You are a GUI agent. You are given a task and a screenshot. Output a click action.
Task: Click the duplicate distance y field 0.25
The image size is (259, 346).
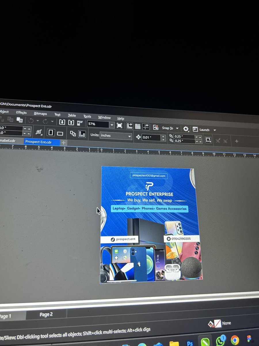point(184,141)
